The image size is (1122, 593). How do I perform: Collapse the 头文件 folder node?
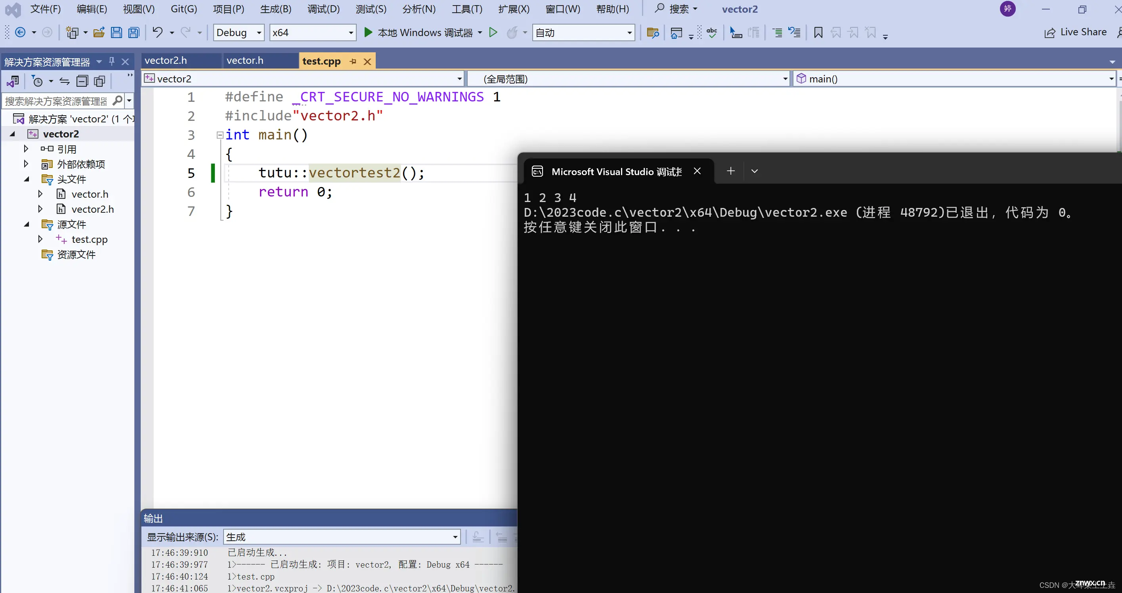[x=26, y=179]
